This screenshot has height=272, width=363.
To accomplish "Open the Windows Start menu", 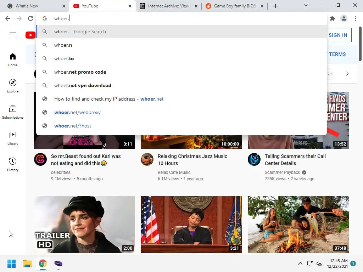I will [11, 263].
